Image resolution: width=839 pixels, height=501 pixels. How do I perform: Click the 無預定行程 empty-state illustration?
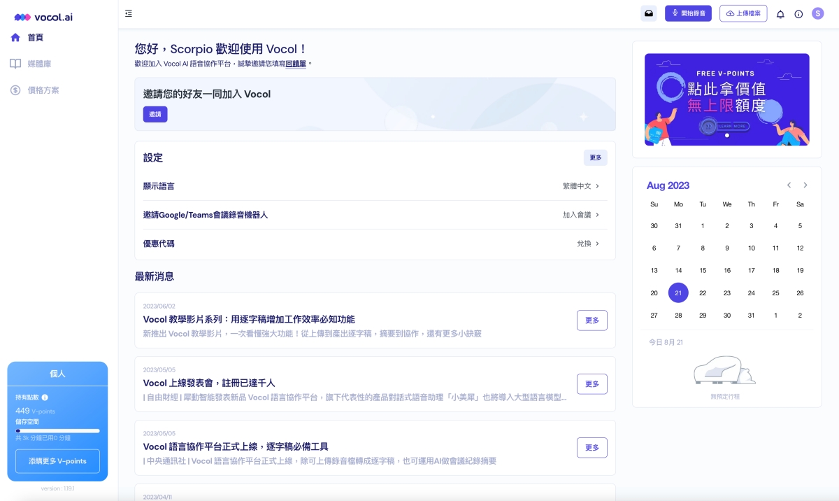(724, 370)
